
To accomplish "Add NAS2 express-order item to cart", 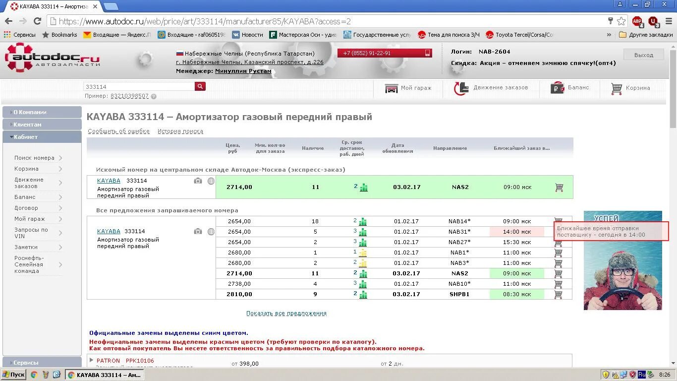I will point(559,188).
